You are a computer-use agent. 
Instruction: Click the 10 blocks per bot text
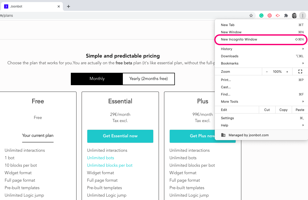pyautogui.click(x=21, y=165)
